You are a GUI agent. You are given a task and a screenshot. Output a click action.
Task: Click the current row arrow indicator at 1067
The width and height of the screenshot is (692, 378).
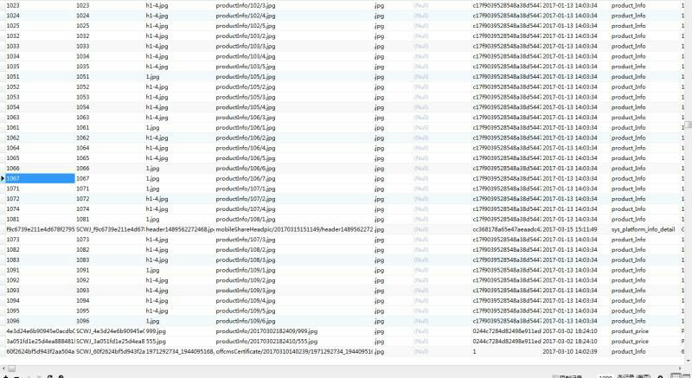coord(3,178)
